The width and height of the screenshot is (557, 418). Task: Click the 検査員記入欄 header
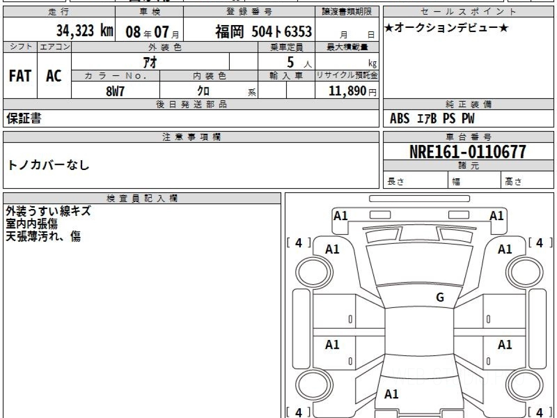[142, 198]
